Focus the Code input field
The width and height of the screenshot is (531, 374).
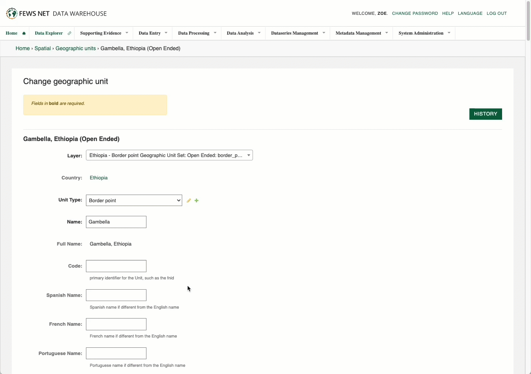tap(116, 266)
